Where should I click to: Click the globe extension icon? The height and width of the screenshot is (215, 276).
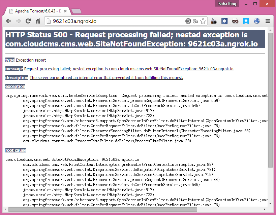257,21
